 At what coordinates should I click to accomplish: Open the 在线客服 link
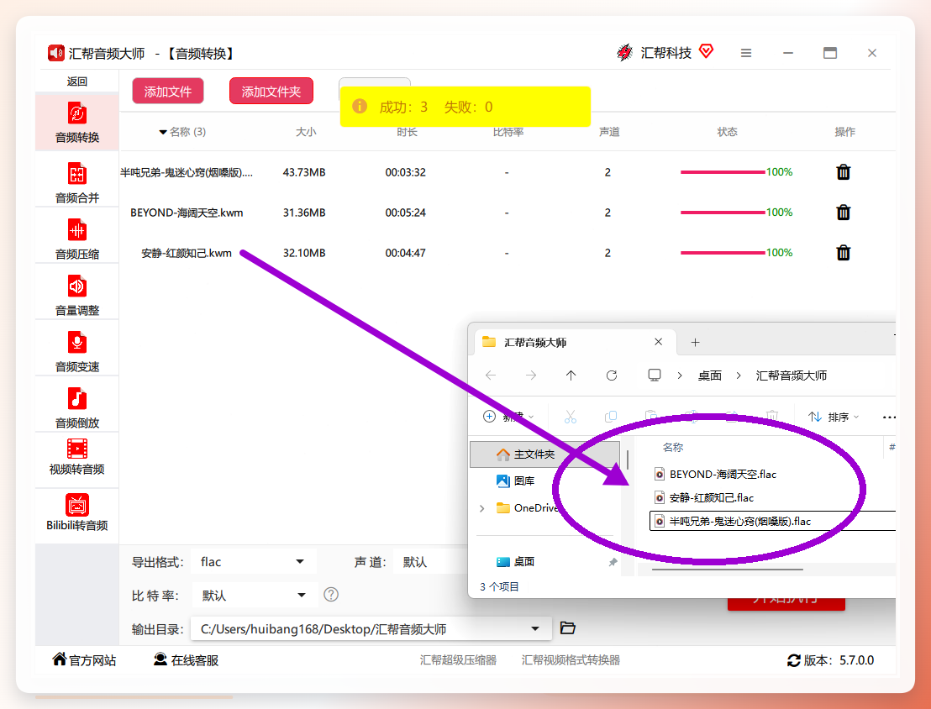[186, 659]
